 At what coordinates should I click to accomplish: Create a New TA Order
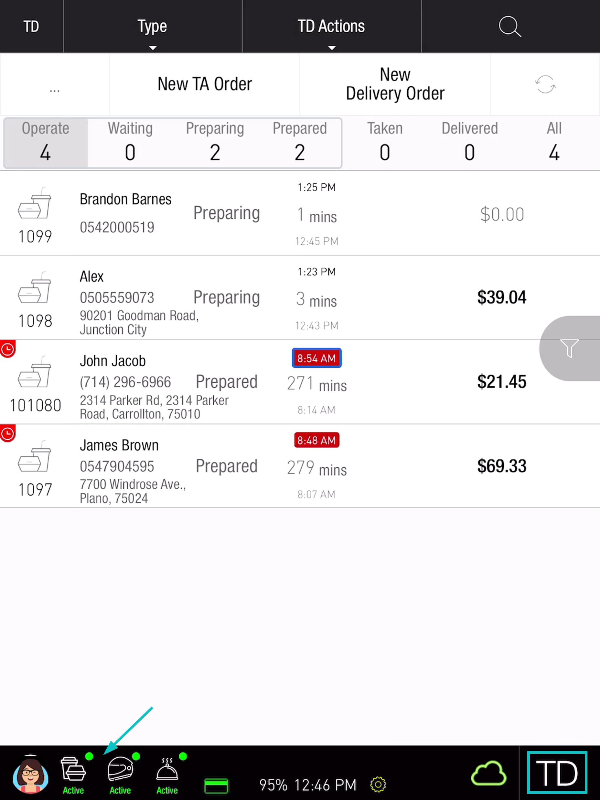point(205,84)
